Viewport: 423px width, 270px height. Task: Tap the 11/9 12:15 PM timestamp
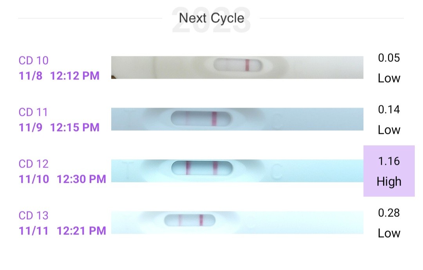(59, 127)
